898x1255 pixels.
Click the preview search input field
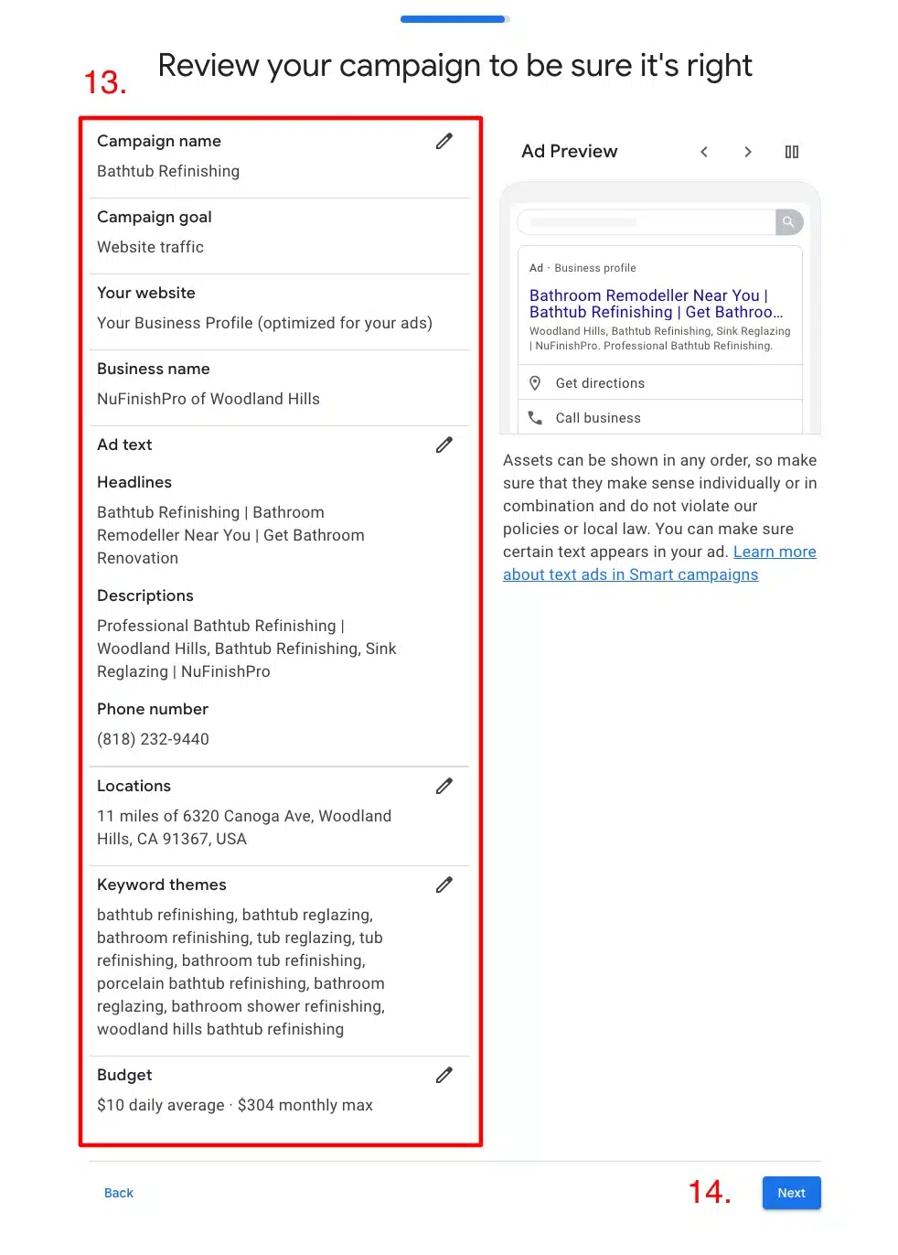coord(647,222)
